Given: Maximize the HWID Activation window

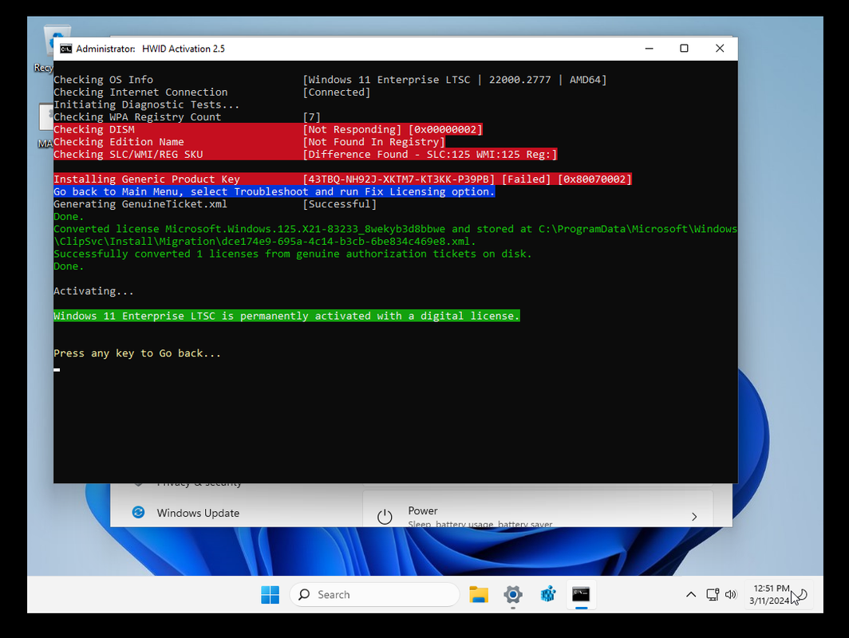Looking at the screenshot, I should click(684, 49).
